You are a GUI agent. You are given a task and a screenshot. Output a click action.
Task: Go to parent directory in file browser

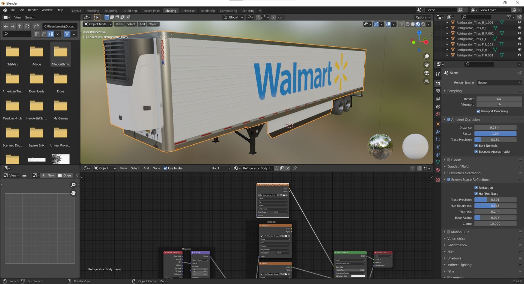coord(20,26)
